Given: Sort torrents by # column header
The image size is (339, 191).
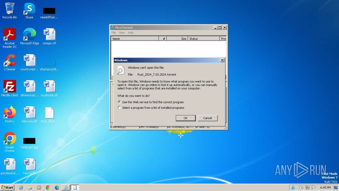Looking at the screenshot, I should 163,39.
